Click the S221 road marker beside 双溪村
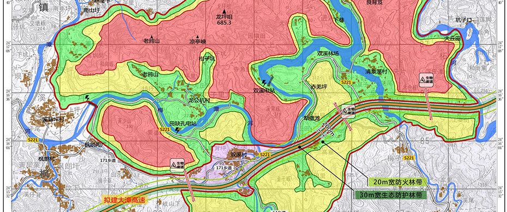Image resolution: width=507 pixels, height=212 pixels. (264, 155)
